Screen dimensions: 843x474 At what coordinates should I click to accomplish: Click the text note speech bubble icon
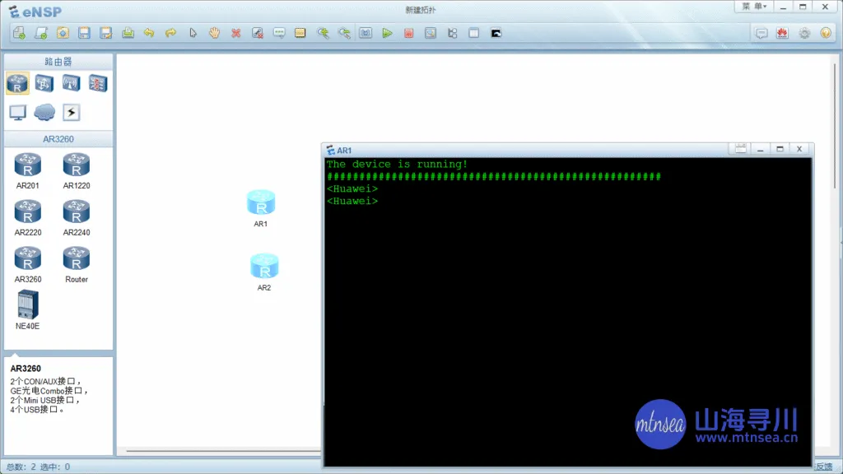coord(279,33)
